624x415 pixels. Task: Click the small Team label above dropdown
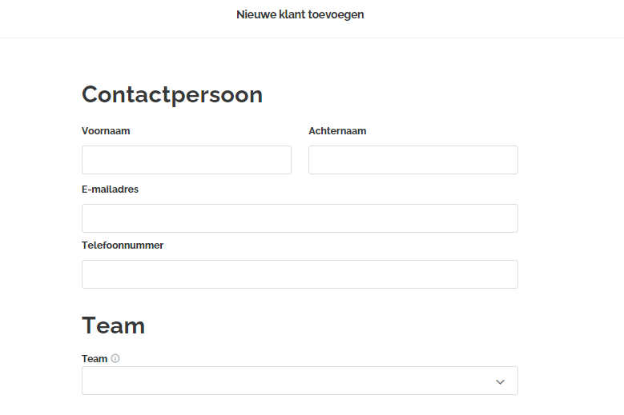pos(95,359)
